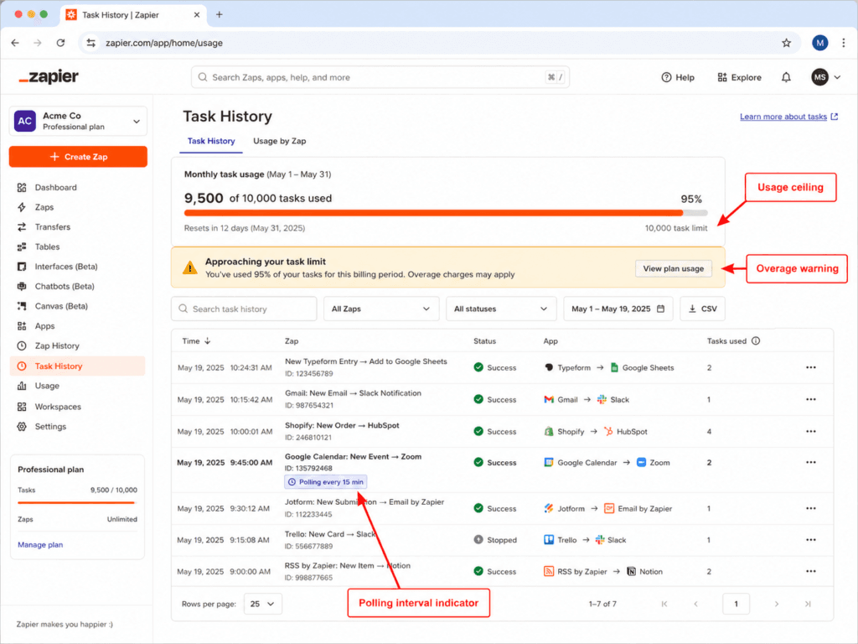This screenshot has width=858, height=644.
Task: Open the All statuses filter dropdown
Action: pyautogui.click(x=501, y=309)
